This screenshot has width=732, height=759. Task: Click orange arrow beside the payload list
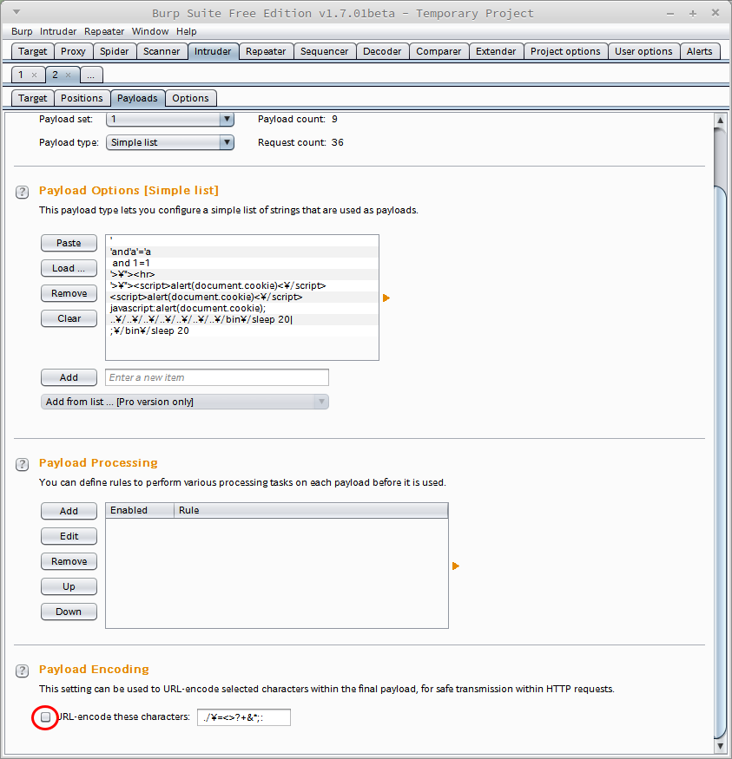(386, 298)
